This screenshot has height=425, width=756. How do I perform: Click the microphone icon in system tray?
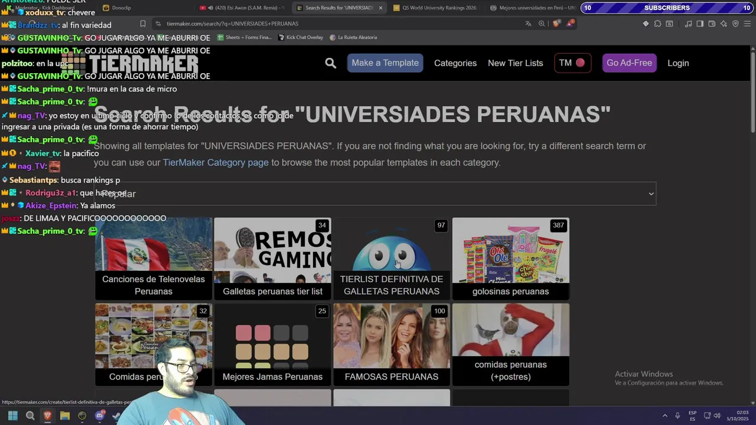(x=677, y=416)
